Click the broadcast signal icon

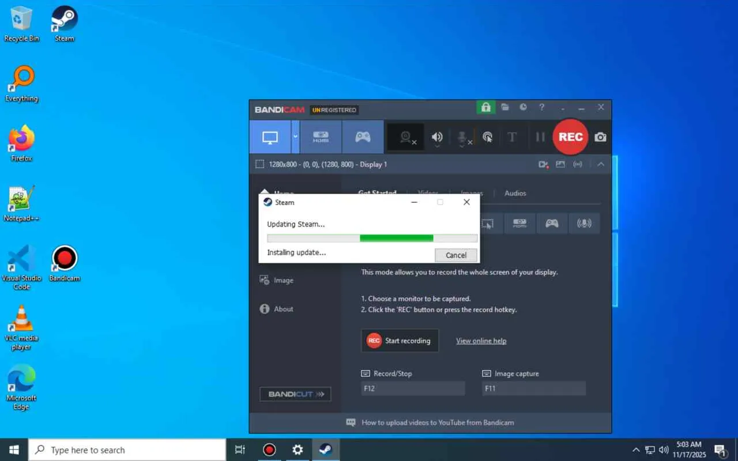tap(578, 164)
